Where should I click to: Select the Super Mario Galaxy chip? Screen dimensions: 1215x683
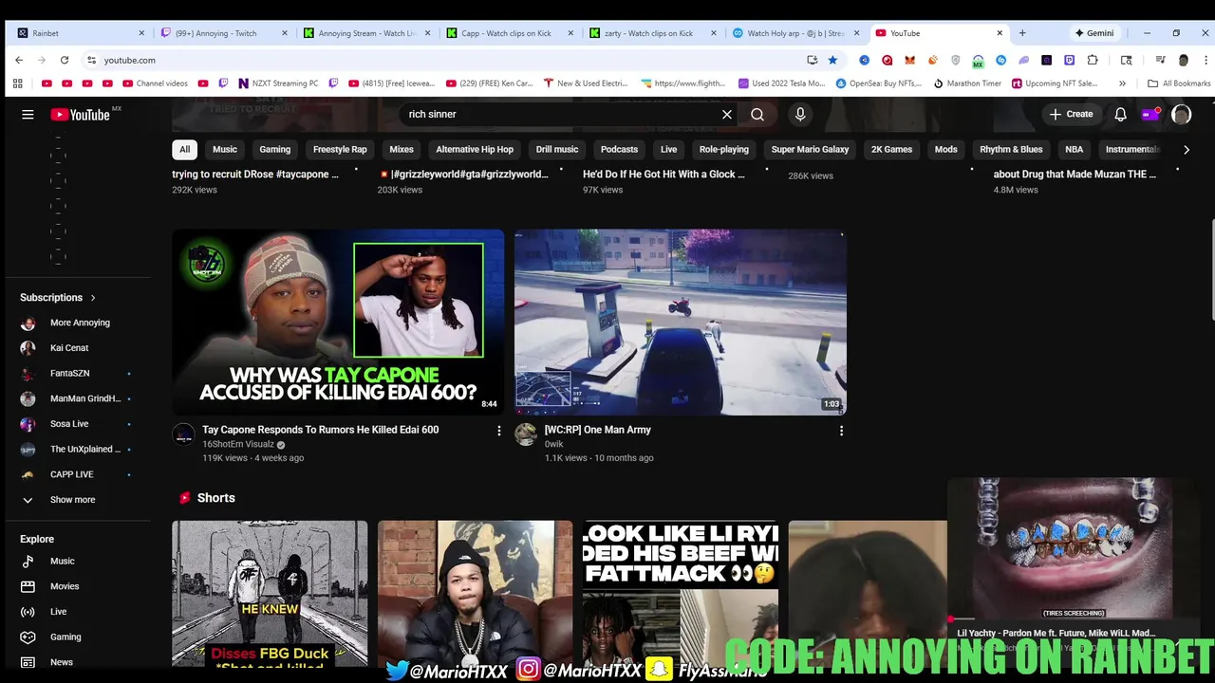[810, 149]
